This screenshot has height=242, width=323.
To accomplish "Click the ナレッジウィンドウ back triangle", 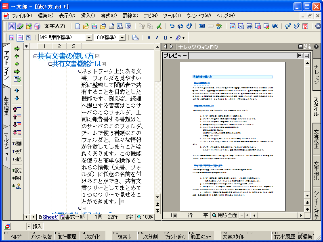I will [x=165, y=47].
